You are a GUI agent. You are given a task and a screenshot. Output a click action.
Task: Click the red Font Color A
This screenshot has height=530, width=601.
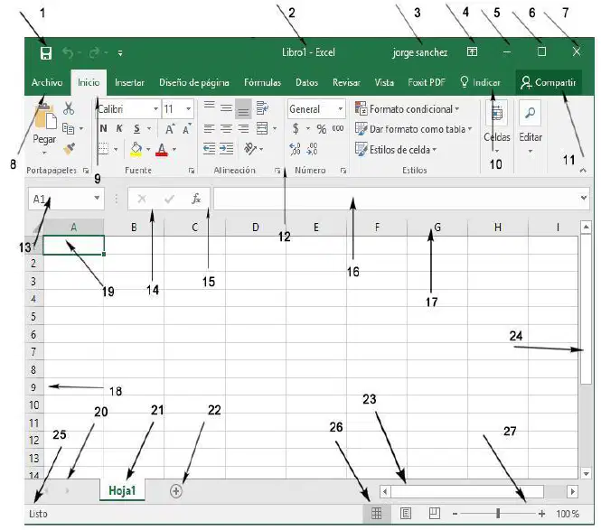pos(162,149)
